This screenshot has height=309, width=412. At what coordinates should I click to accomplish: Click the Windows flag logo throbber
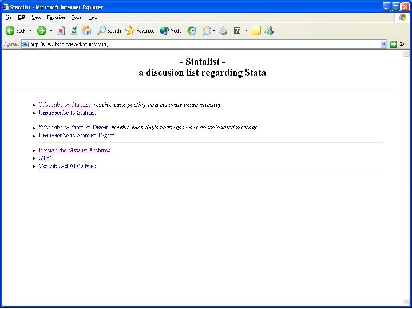click(x=402, y=17)
